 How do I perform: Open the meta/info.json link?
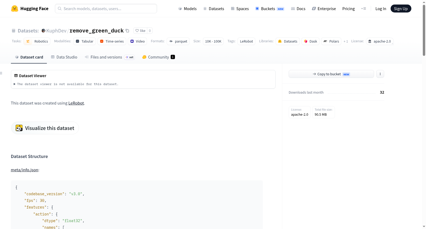coord(24,170)
